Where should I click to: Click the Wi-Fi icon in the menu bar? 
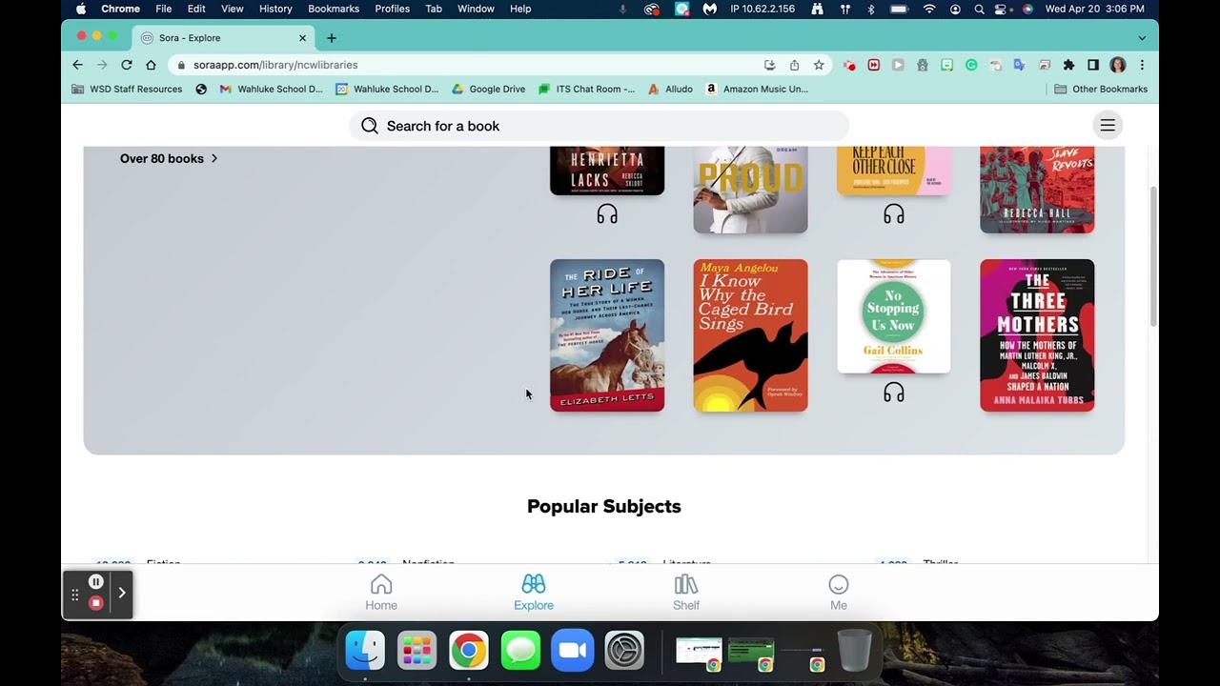(x=929, y=9)
